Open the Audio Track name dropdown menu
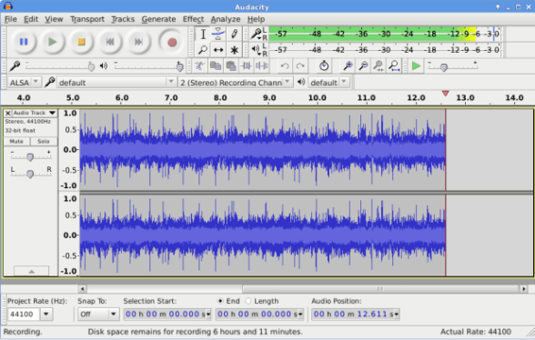This screenshot has width=535, height=340. pyautogui.click(x=34, y=113)
